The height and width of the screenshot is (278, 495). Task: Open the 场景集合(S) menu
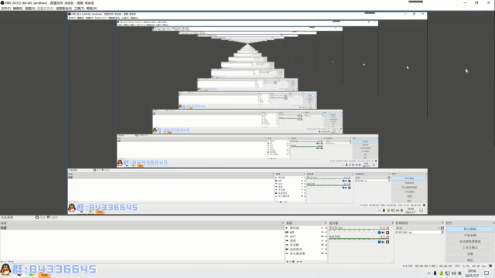click(63, 8)
